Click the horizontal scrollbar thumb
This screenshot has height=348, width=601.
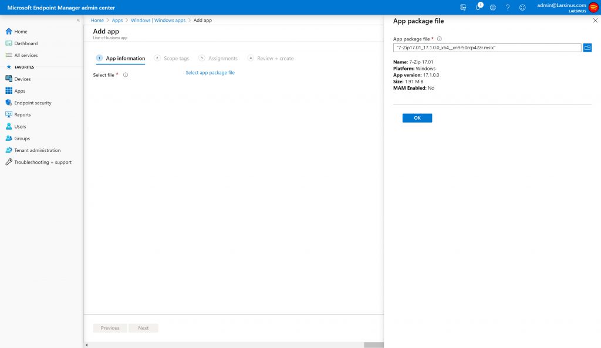(x=374, y=345)
